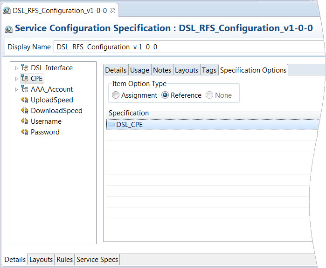Click the Display Name input field
The height and width of the screenshot is (268, 326).
[187, 47]
